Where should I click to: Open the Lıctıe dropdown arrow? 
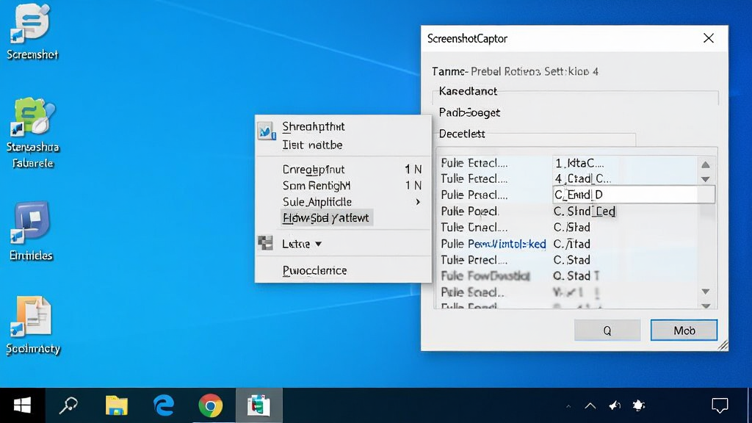(x=319, y=244)
